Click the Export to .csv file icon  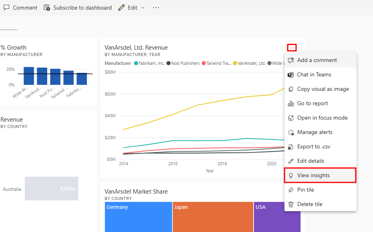290,147
